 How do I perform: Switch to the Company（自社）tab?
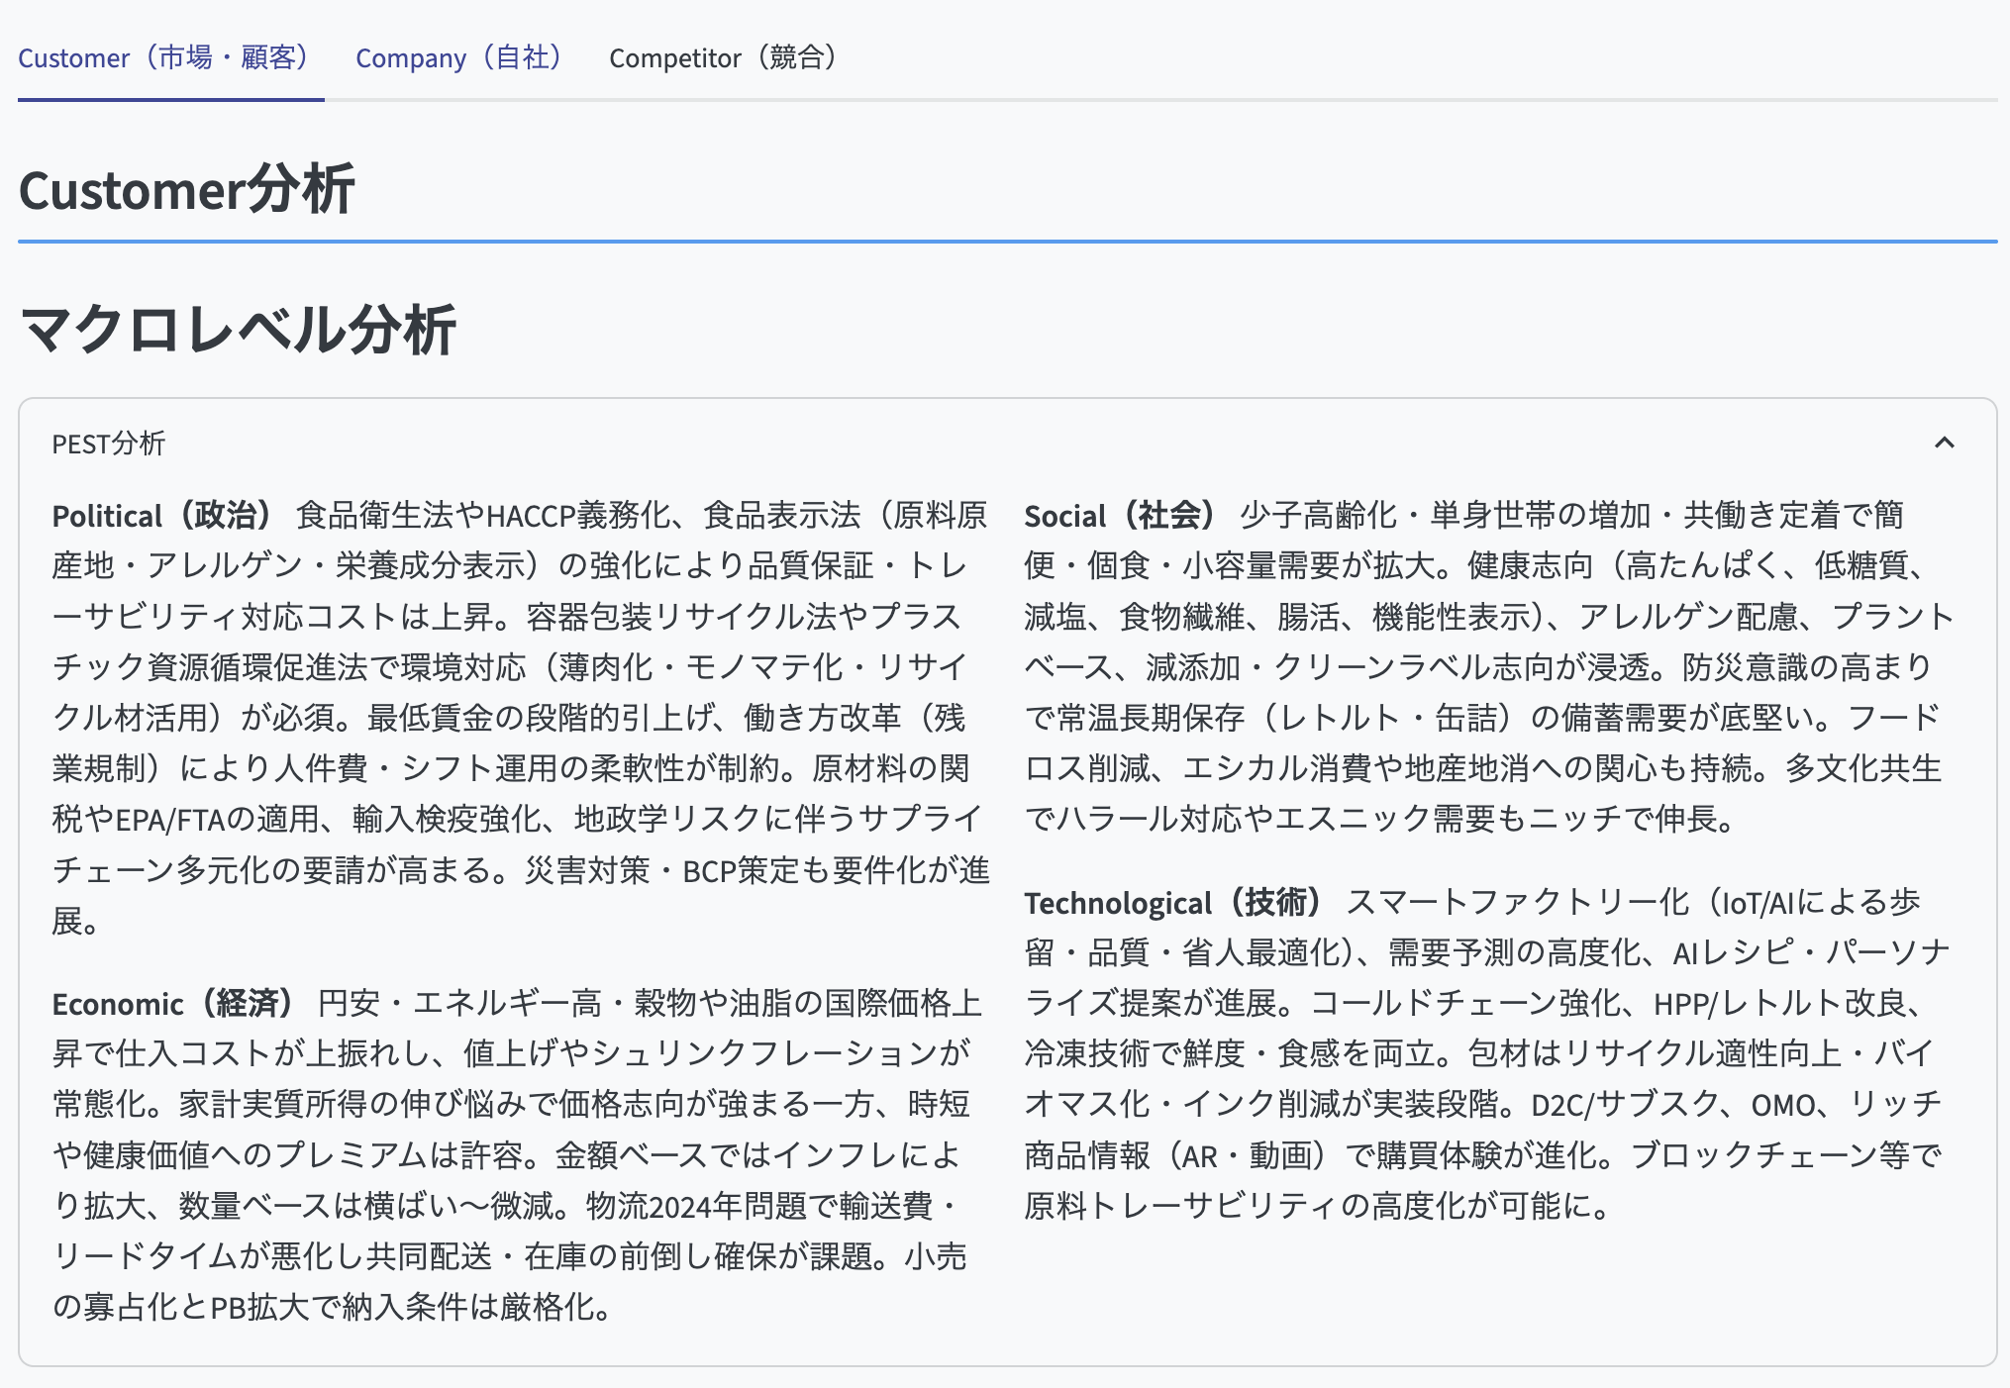pos(459,57)
